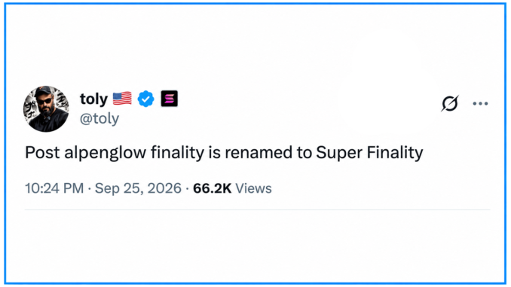Viewport: 511px width, 287px height.
Task: Click "Super Finality" in the post text
Action: (369, 153)
